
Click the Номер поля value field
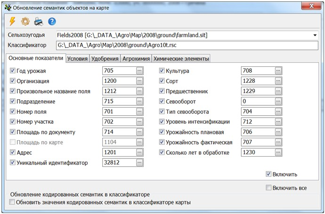pos(119,111)
